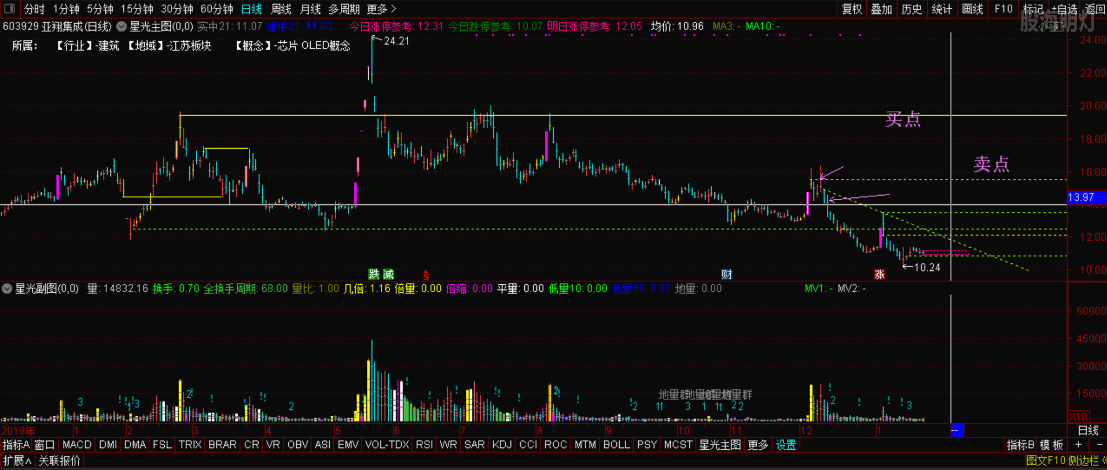Open 关联报价 related quotes tab
The image size is (1107, 470).
coord(60,461)
